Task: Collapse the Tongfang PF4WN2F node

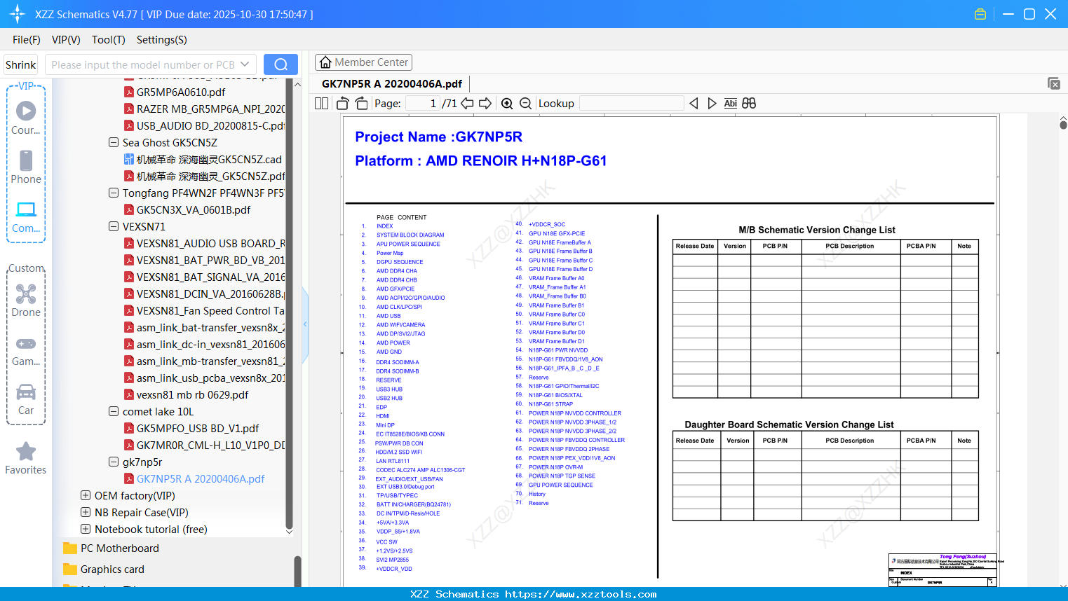Action: 114,193
